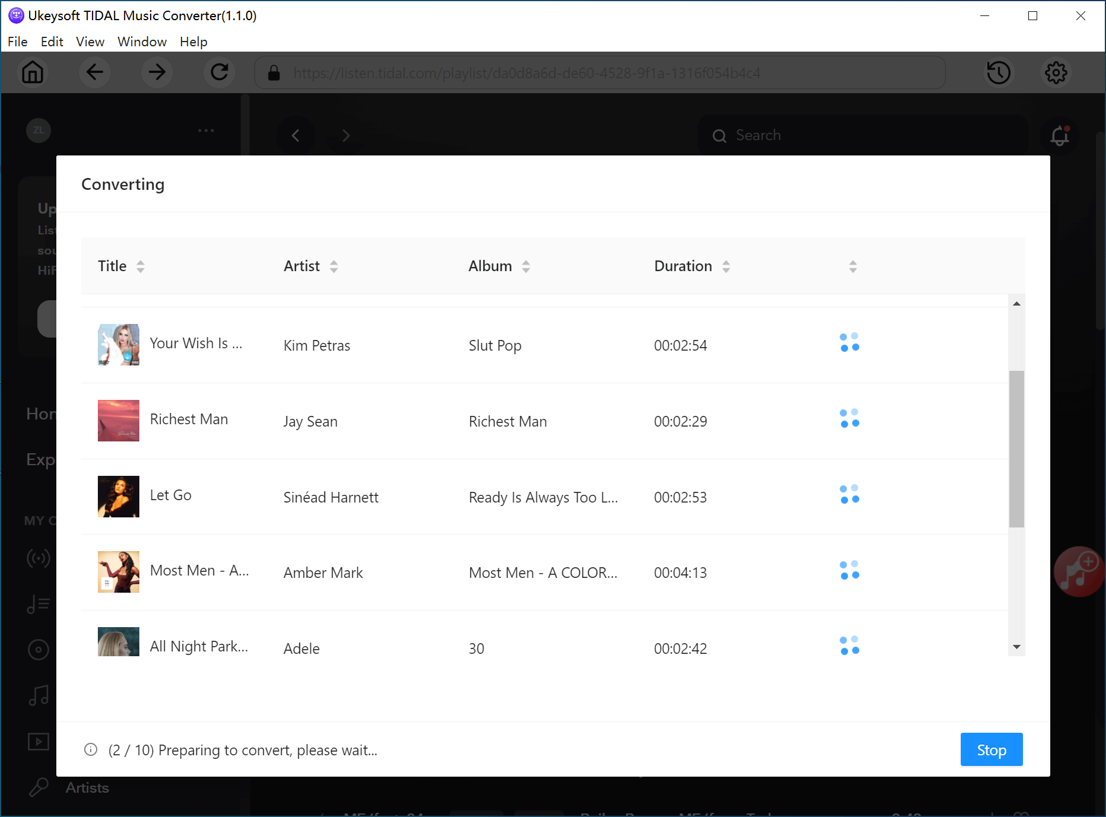Click the Richest Man album thumbnail

click(119, 421)
